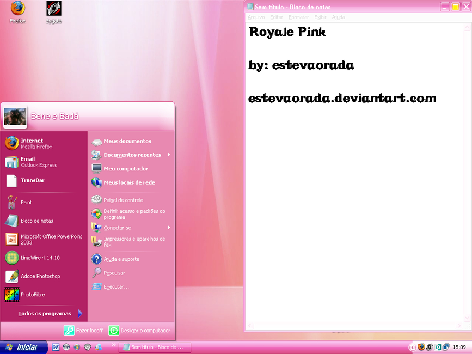Open Painel de controle
472x354 pixels.
pyautogui.click(x=131, y=200)
